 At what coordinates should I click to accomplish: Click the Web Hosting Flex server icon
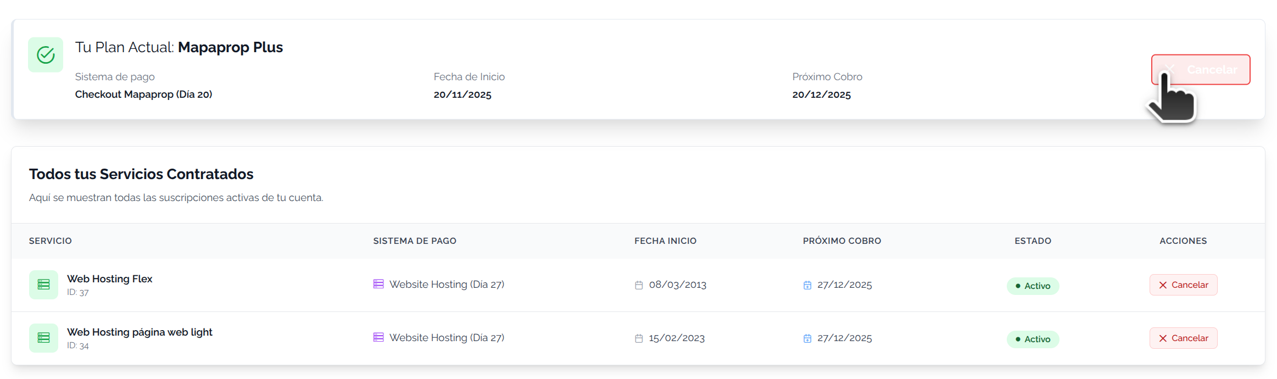pyautogui.click(x=43, y=285)
